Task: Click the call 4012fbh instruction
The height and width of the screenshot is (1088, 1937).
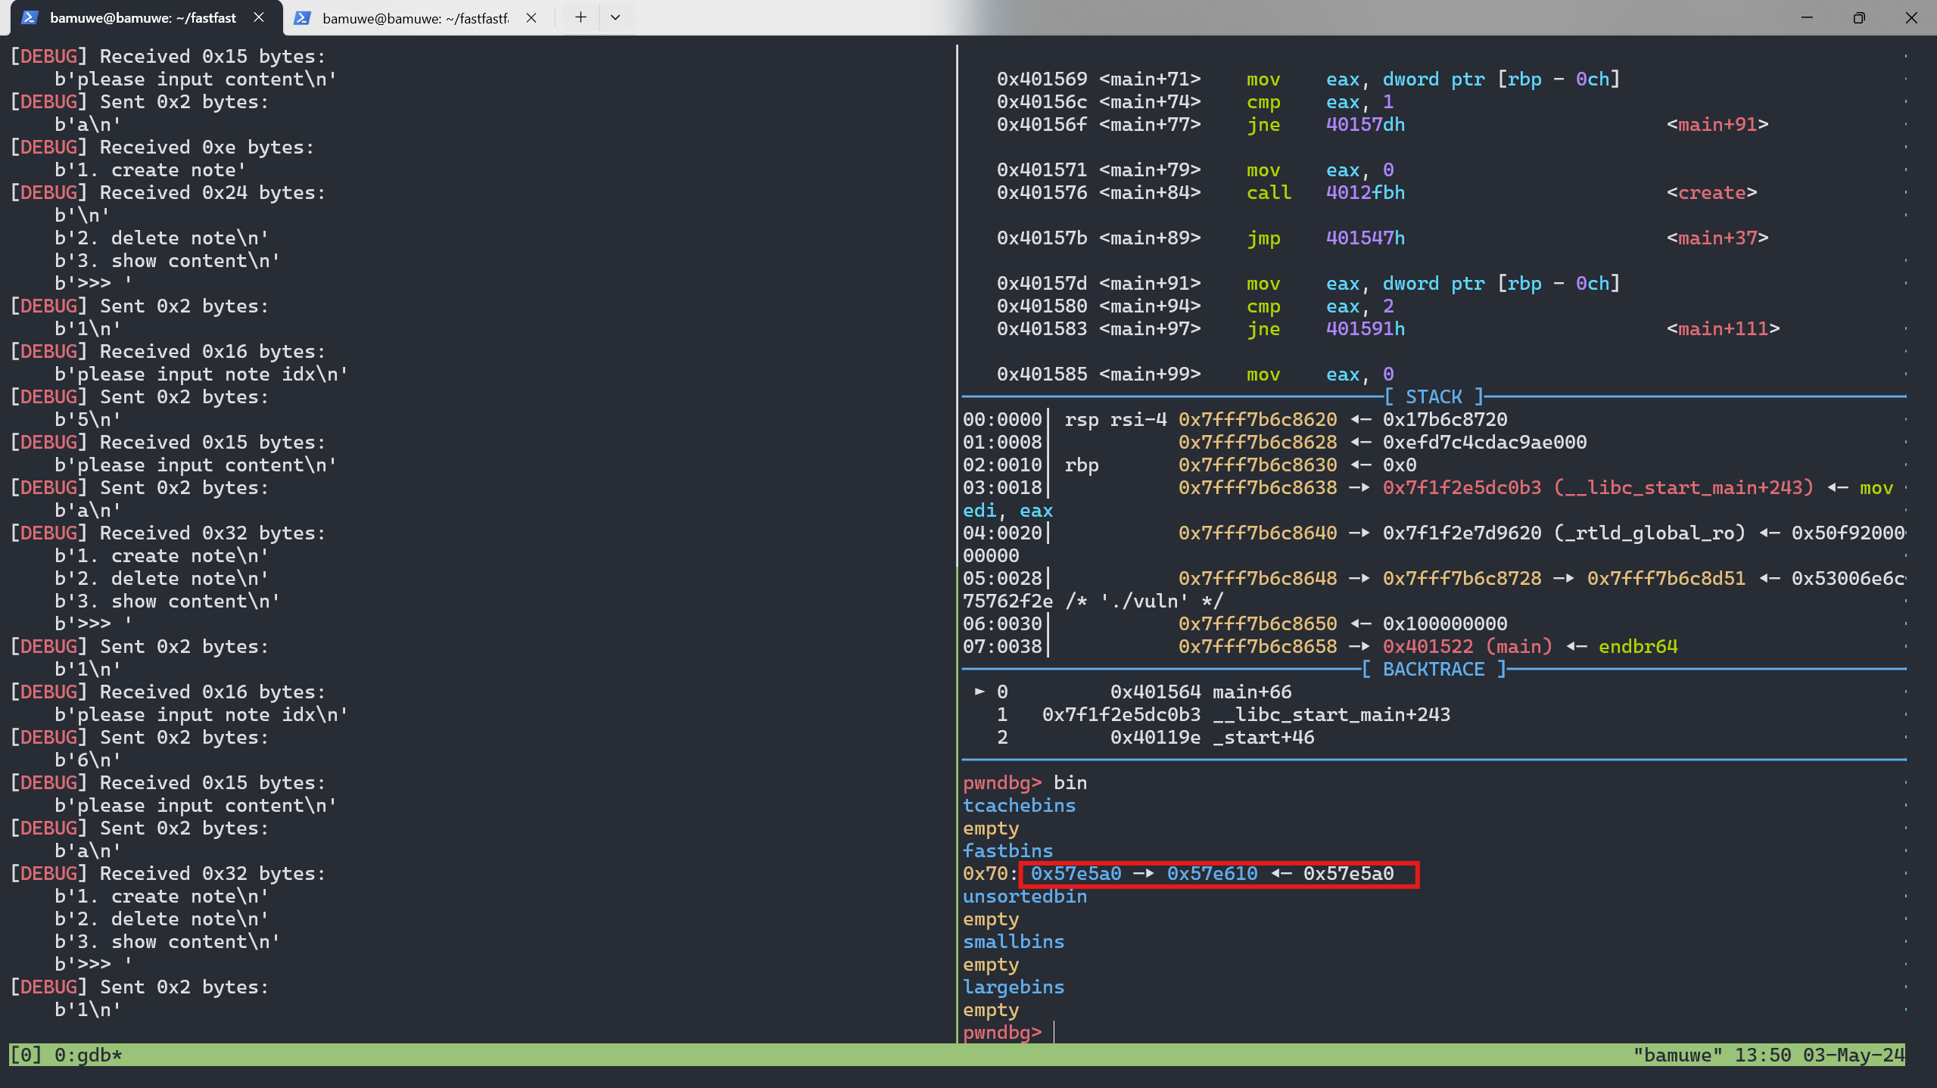Action: tap(1325, 192)
